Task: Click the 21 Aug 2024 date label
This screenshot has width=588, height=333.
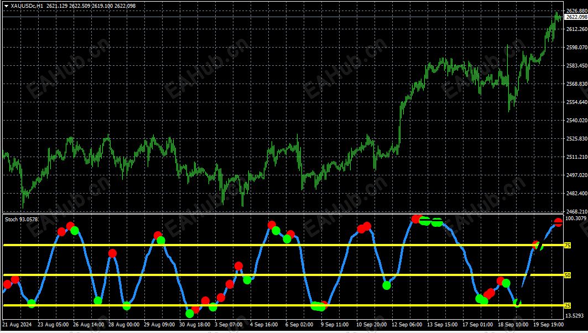Action: 17,325
